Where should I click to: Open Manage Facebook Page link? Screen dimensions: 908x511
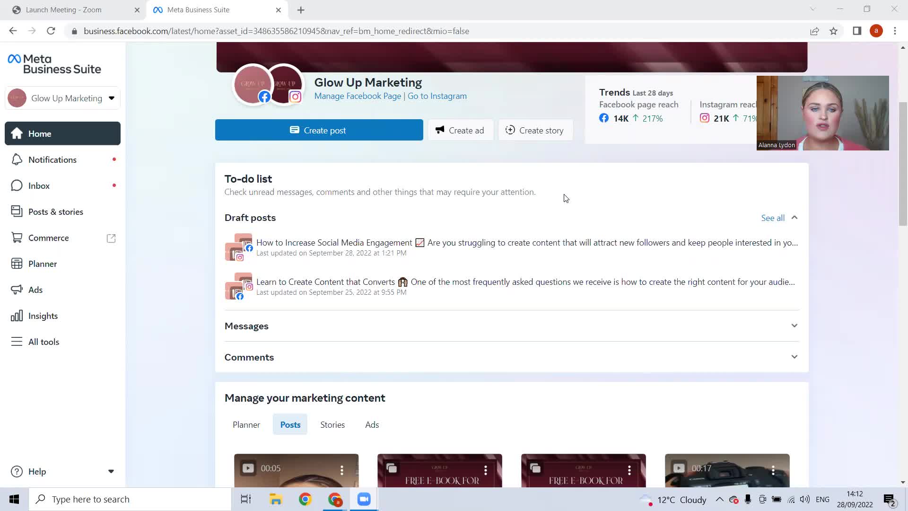coord(358,96)
